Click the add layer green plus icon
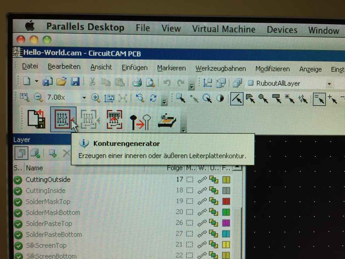 [53, 153]
